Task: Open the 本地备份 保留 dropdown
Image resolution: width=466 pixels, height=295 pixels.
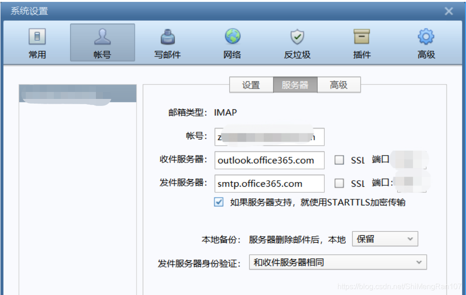Action: point(385,239)
